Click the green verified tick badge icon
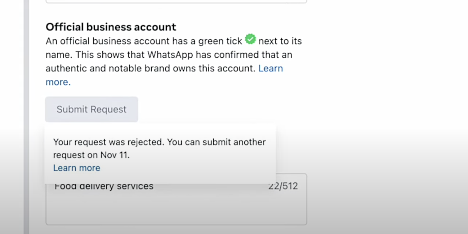This screenshot has width=468, height=234. pyautogui.click(x=250, y=39)
